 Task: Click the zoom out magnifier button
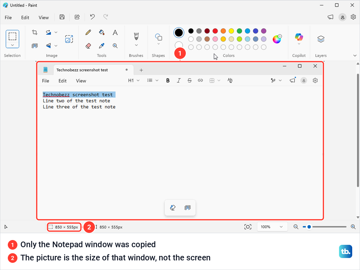pyautogui.click(x=296, y=227)
